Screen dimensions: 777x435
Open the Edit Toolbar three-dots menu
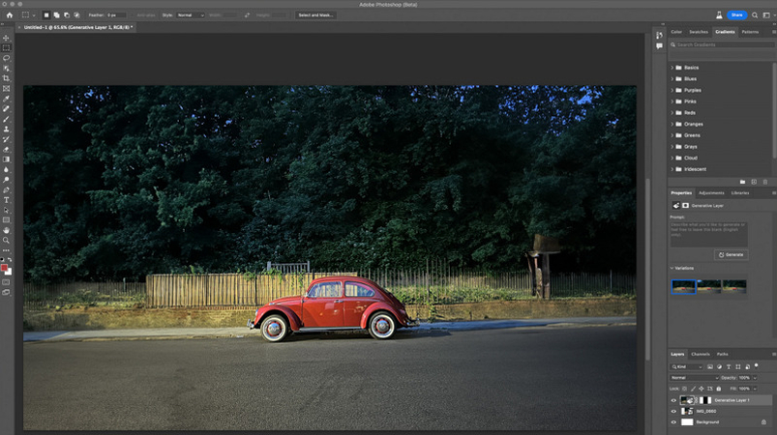(6, 250)
